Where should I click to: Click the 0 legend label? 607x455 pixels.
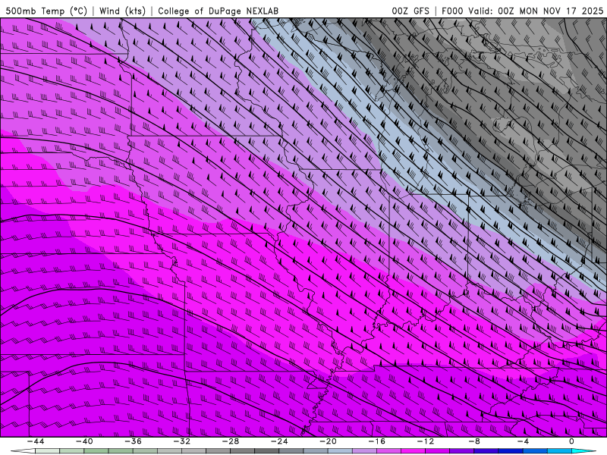571,441
